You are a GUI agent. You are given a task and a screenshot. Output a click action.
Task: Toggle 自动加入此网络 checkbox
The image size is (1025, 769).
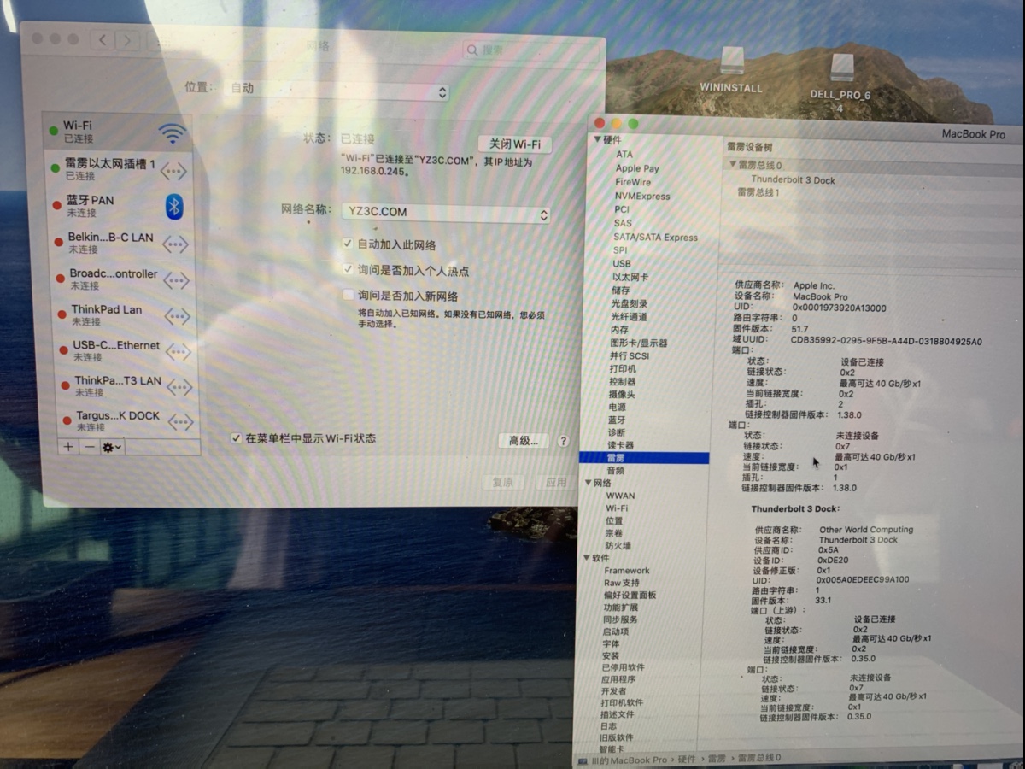click(348, 244)
